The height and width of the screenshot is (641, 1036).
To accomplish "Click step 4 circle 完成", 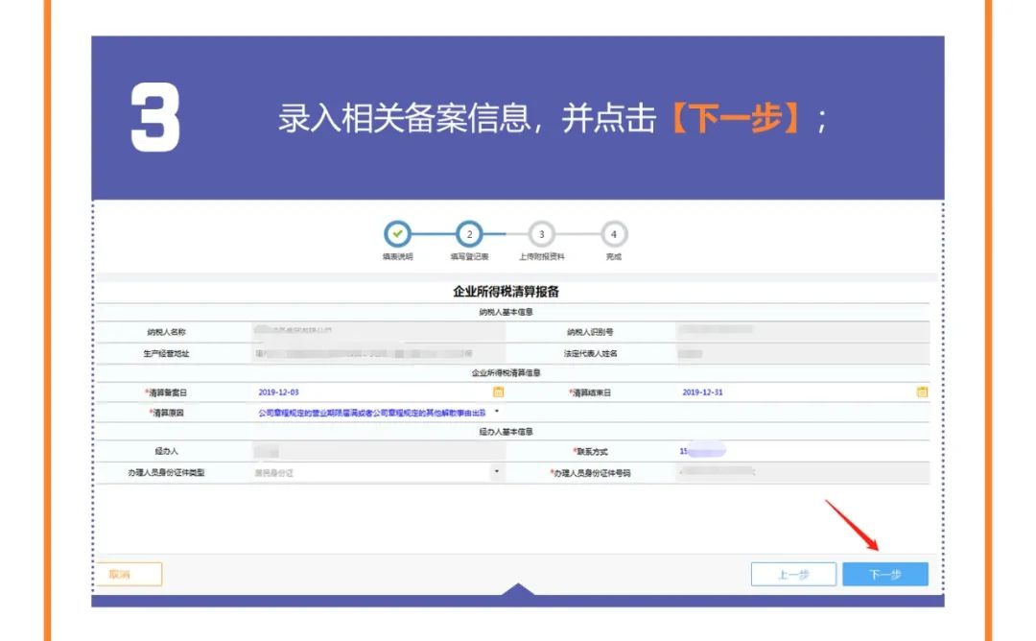I will [614, 234].
